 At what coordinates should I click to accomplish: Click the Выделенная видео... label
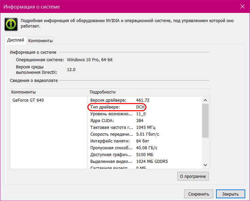tap(111, 162)
